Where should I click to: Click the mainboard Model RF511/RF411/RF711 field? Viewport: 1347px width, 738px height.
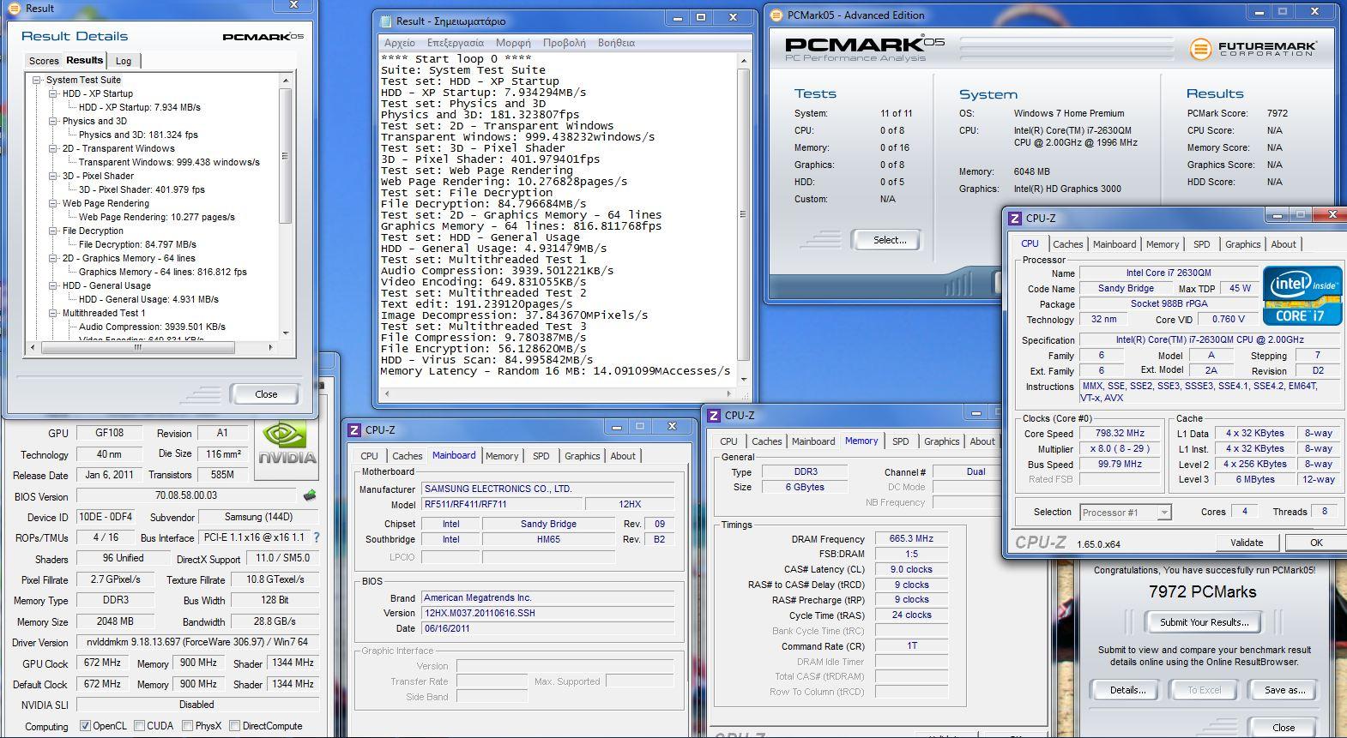503,505
